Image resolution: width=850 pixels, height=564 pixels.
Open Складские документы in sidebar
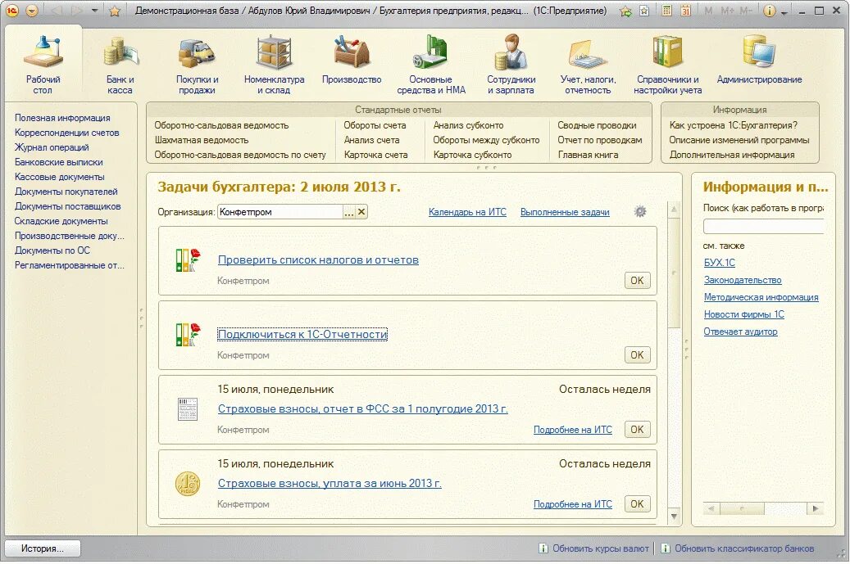[x=61, y=221]
